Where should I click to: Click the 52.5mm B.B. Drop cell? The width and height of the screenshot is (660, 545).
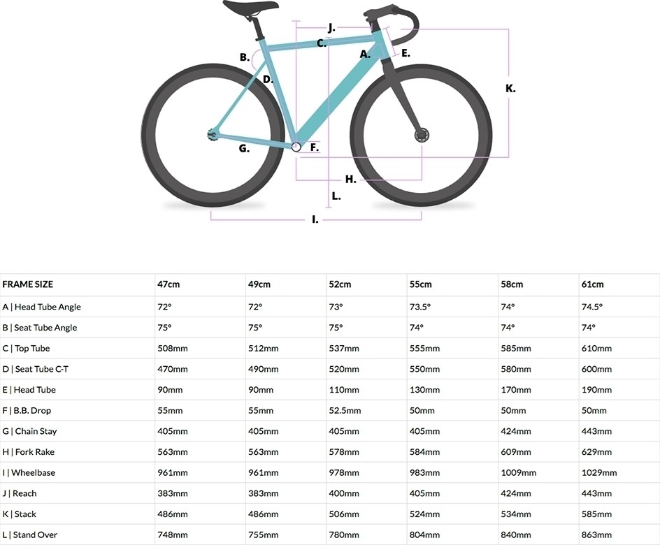(x=345, y=410)
